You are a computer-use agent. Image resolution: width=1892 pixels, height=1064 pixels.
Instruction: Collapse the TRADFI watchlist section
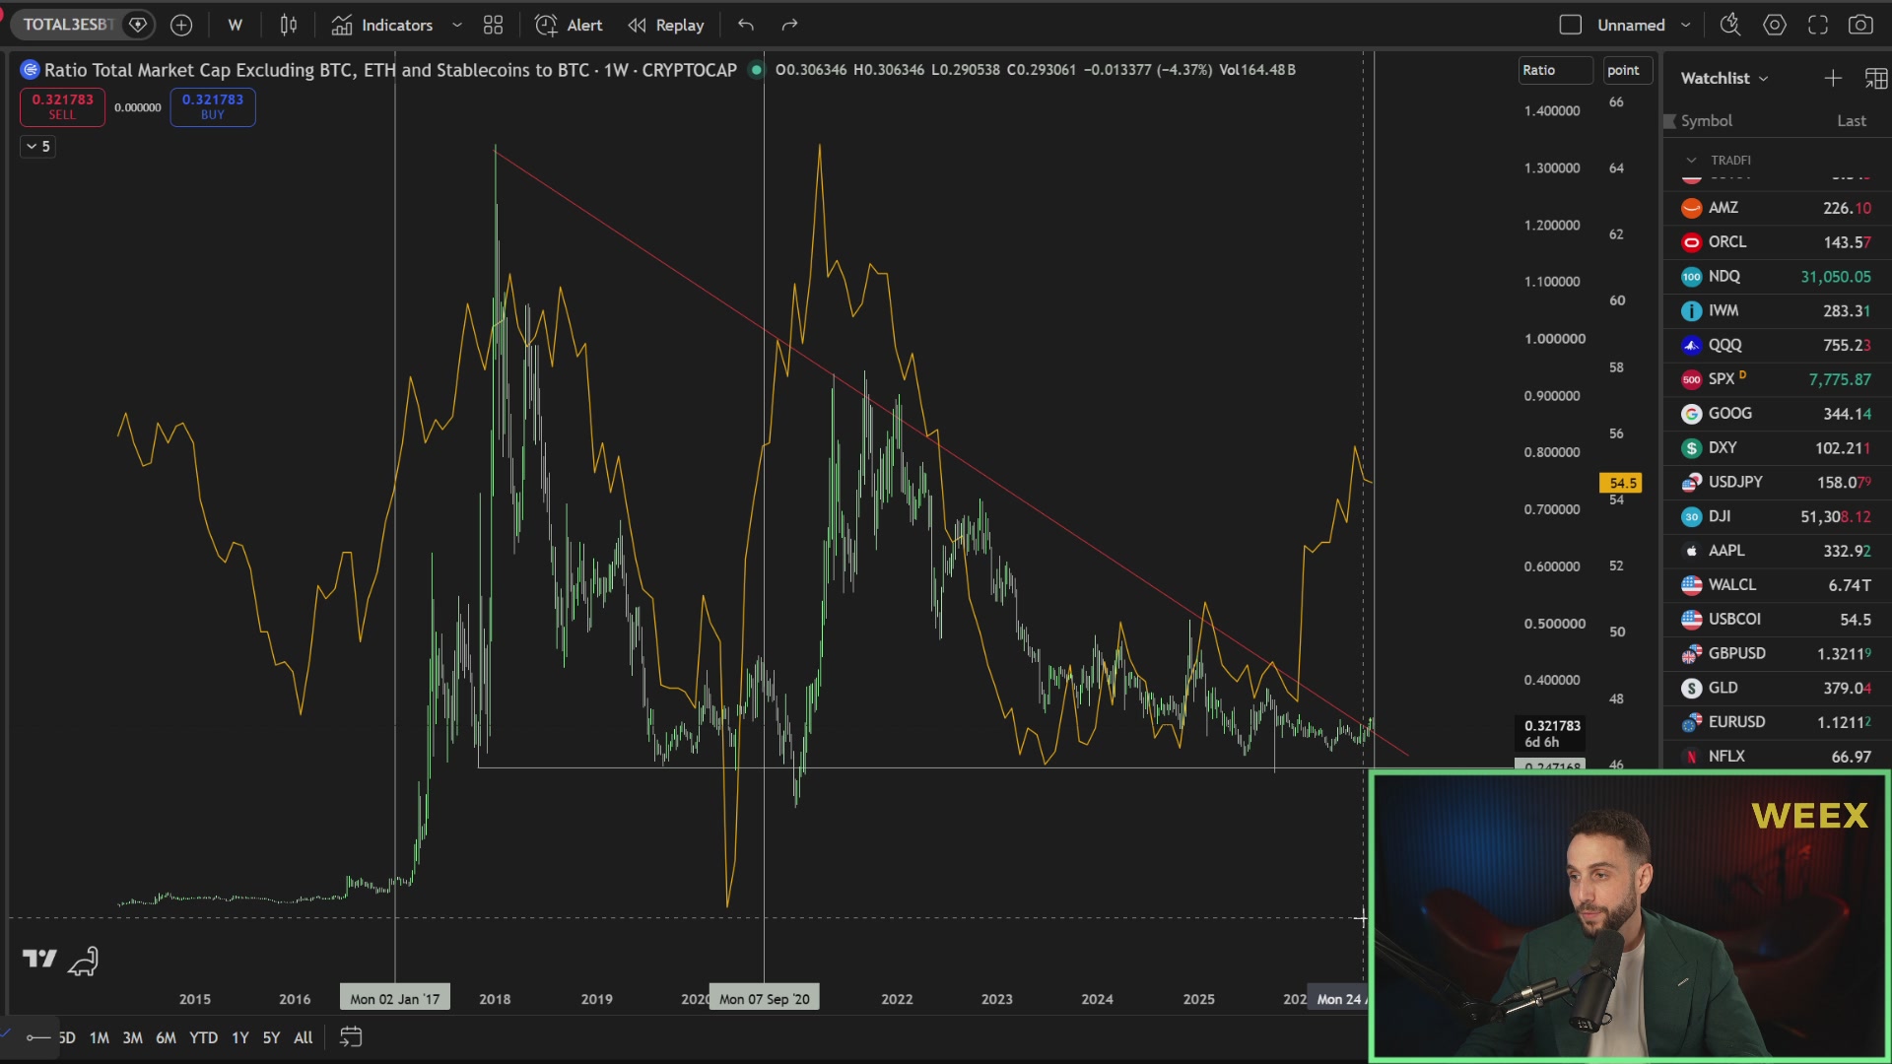coord(1692,160)
